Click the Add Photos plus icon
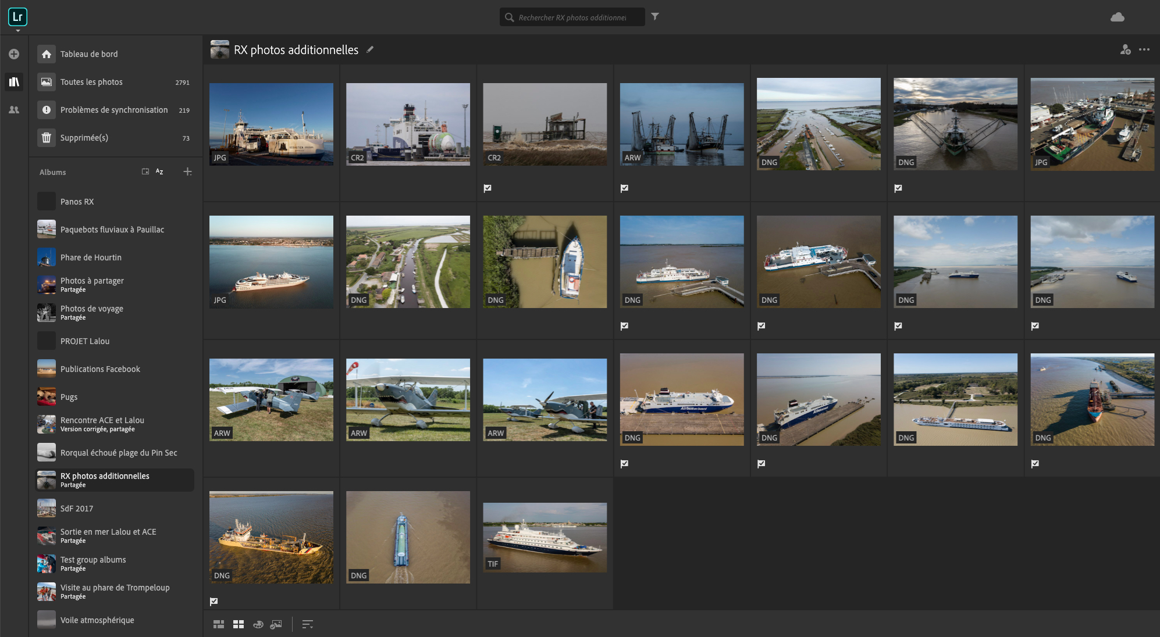 click(14, 54)
